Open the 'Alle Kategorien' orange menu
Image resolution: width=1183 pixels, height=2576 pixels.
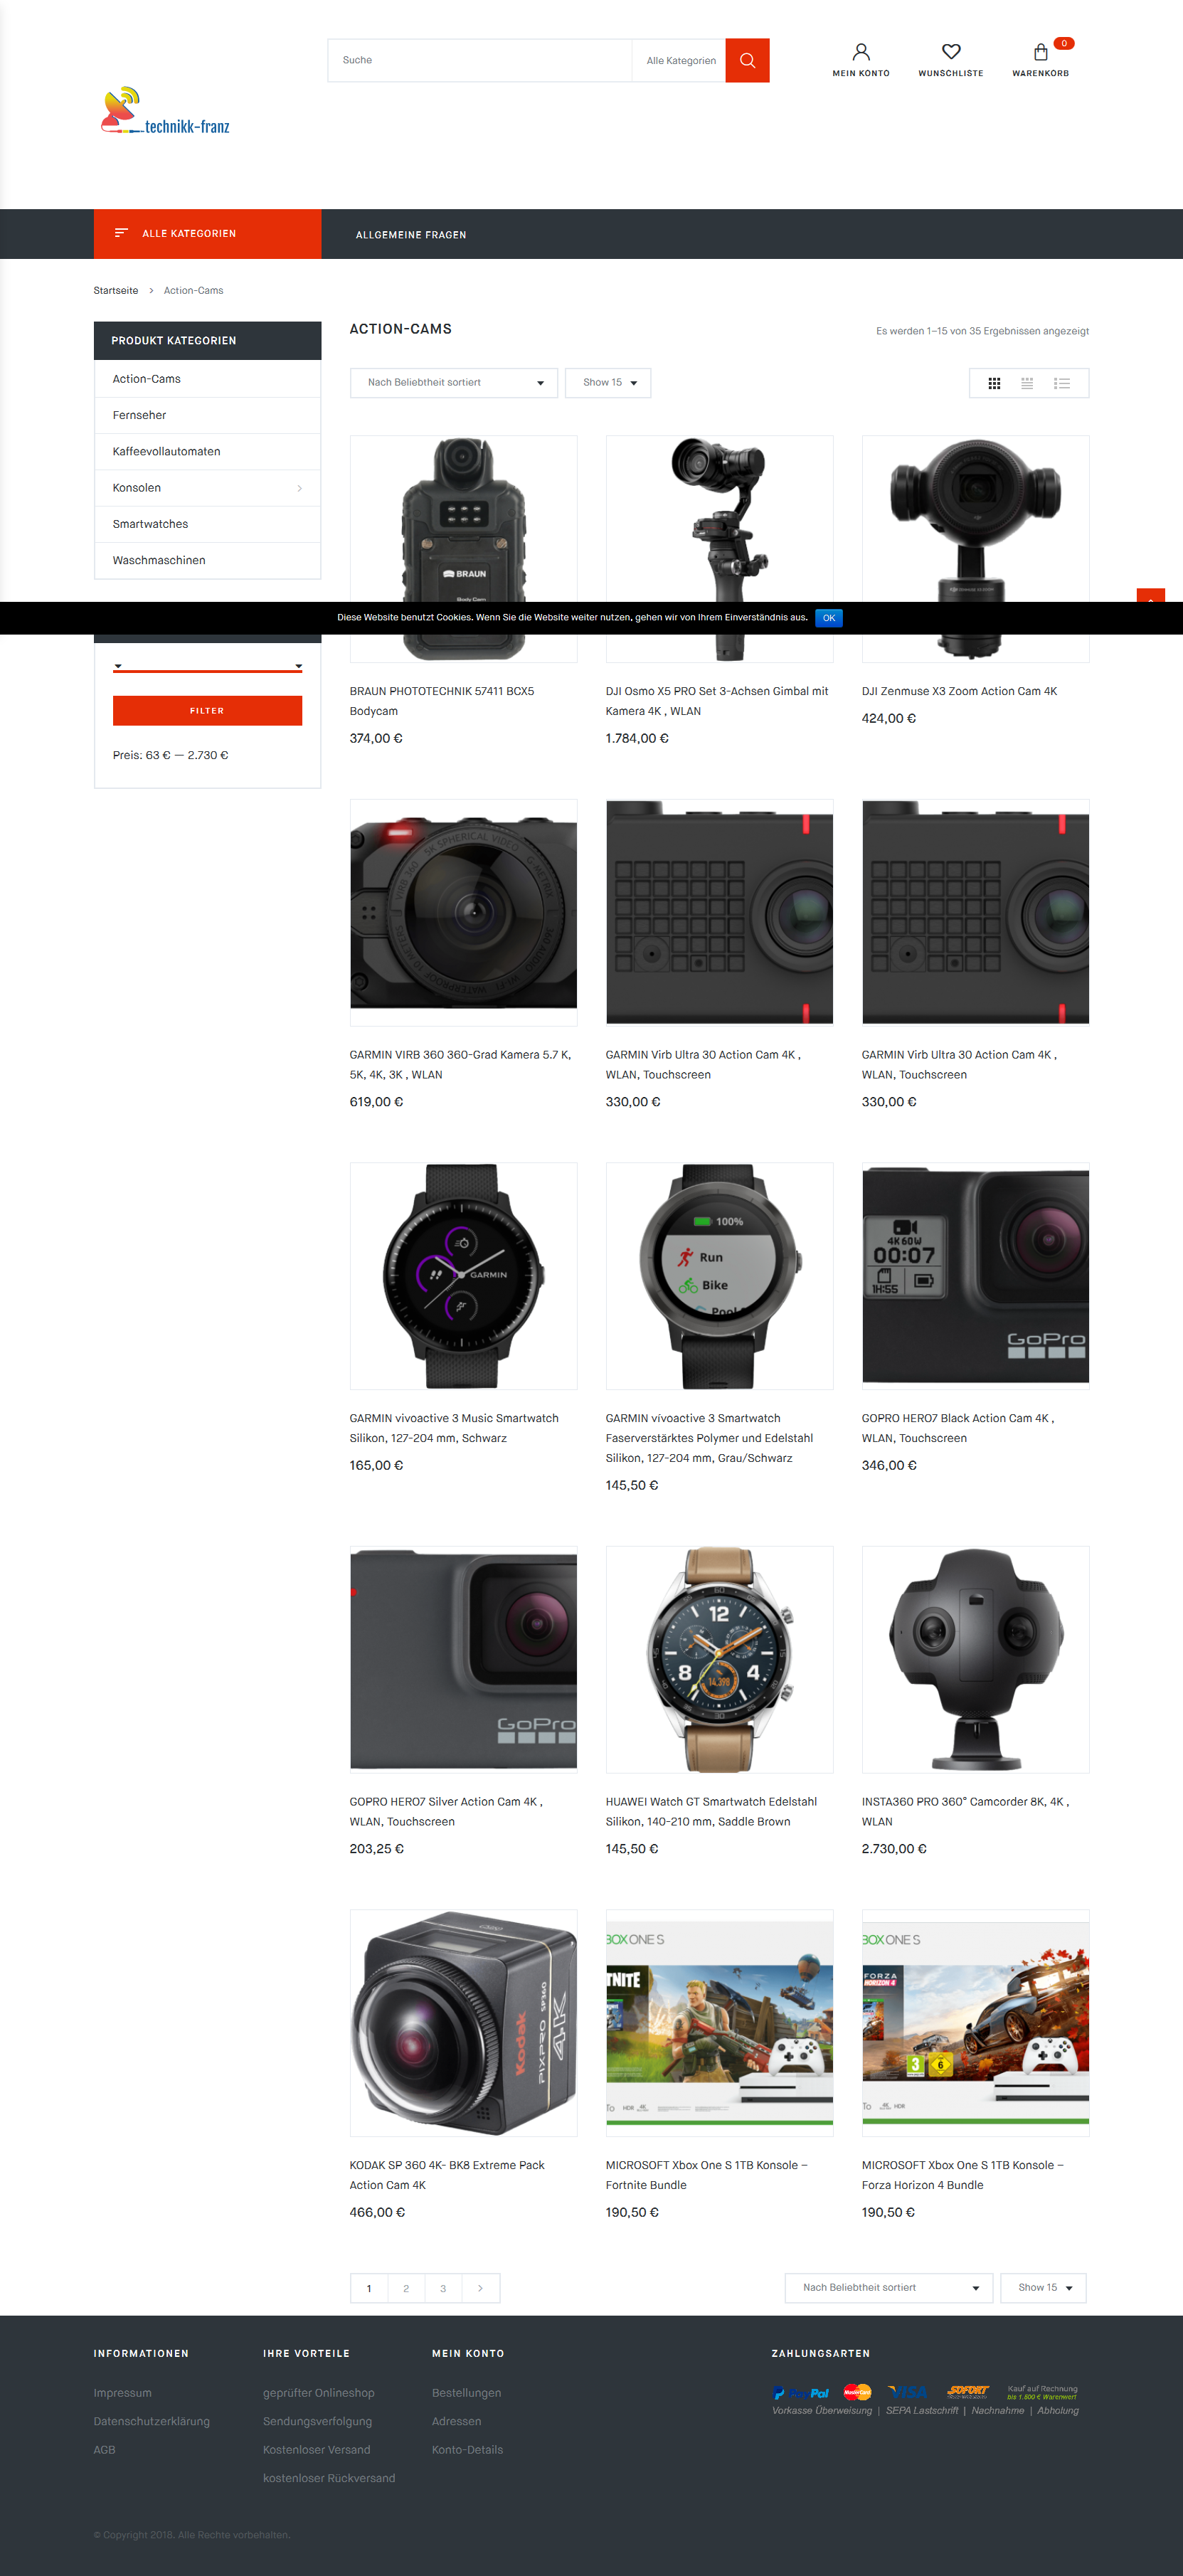[x=207, y=234]
